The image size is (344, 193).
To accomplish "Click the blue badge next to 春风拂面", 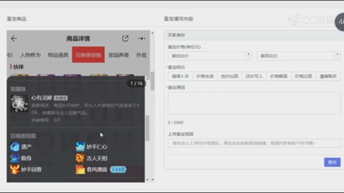I will pos(118,169).
